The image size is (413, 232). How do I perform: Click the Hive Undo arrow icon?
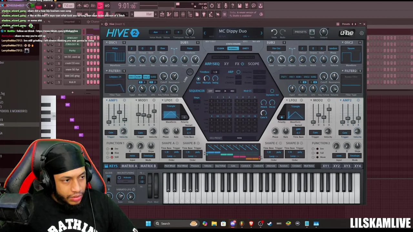[274, 32]
